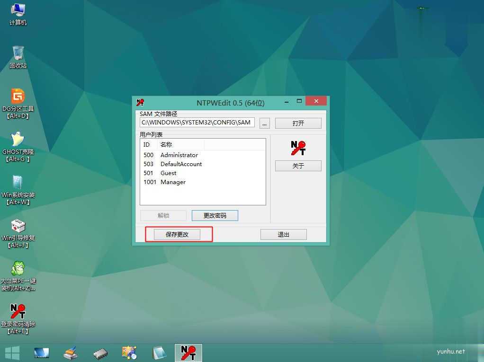Click the 打开 button to open the SAM file

click(298, 123)
